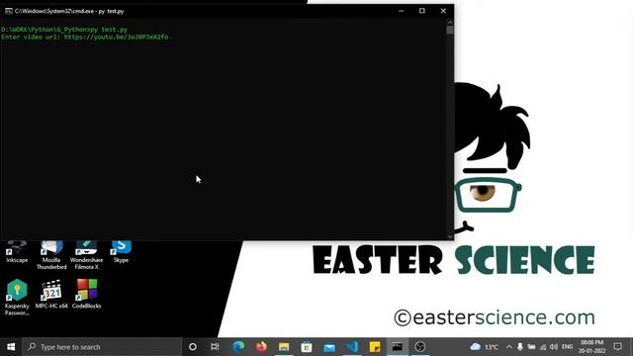Open File Explorer from the taskbar
Screen dimensions: 633x356
coord(284,347)
